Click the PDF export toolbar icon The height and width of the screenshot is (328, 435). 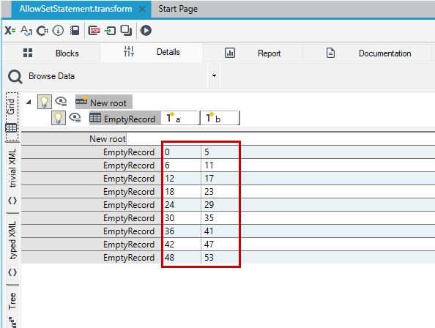[94, 31]
